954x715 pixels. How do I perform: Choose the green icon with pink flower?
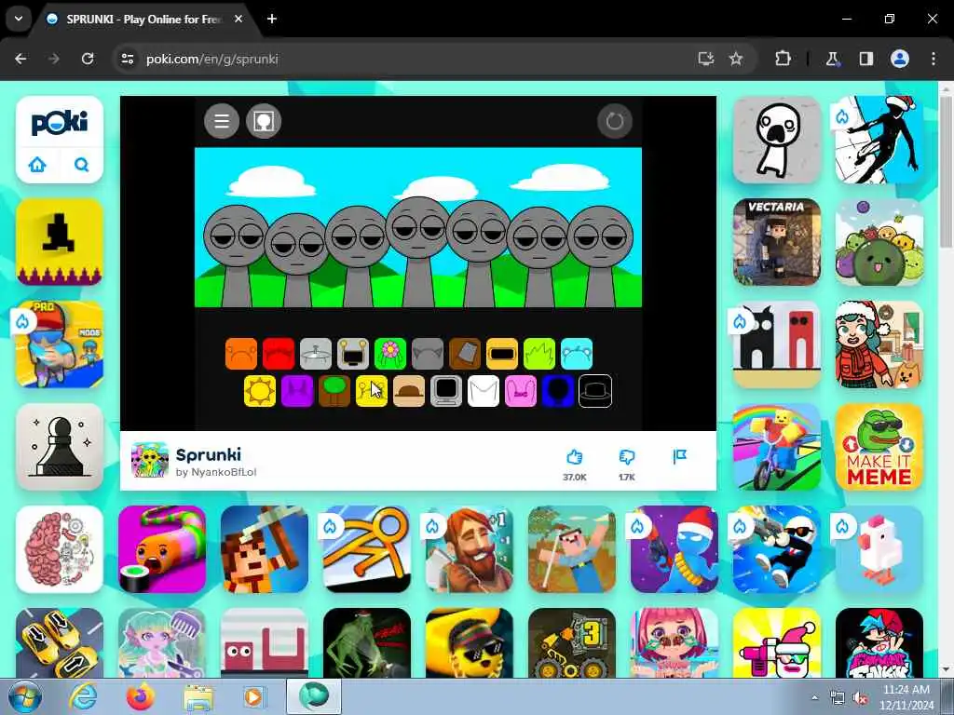click(390, 354)
